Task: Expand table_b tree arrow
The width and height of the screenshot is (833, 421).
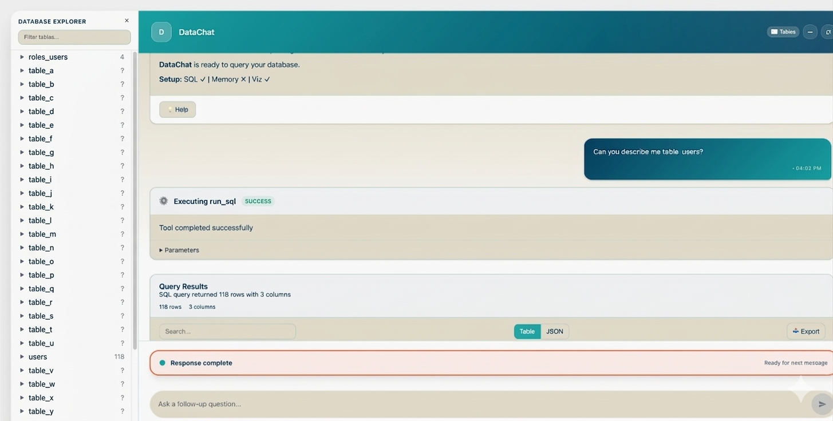Action: pyautogui.click(x=22, y=84)
